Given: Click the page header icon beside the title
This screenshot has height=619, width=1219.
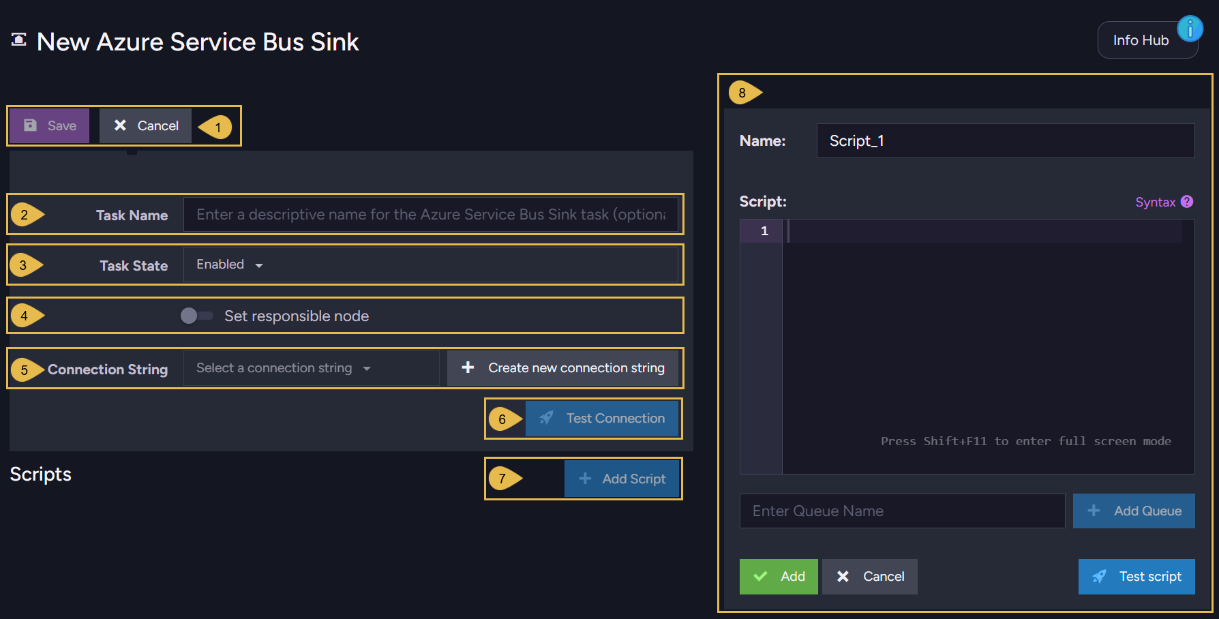Looking at the screenshot, I should (x=19, y=40).
